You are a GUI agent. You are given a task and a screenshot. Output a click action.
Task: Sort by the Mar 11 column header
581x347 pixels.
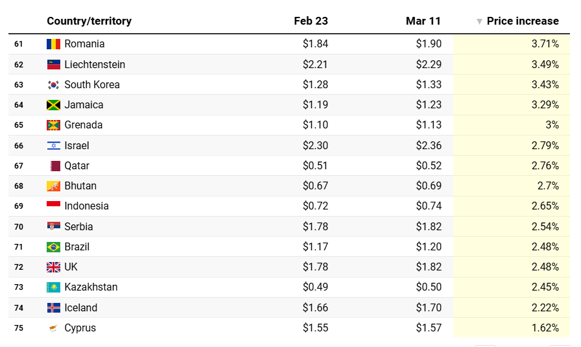[x=423, y=21]
